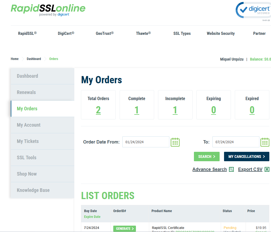
Task: Select My Account in the sidebar
Action: click(x=43, y=125)
